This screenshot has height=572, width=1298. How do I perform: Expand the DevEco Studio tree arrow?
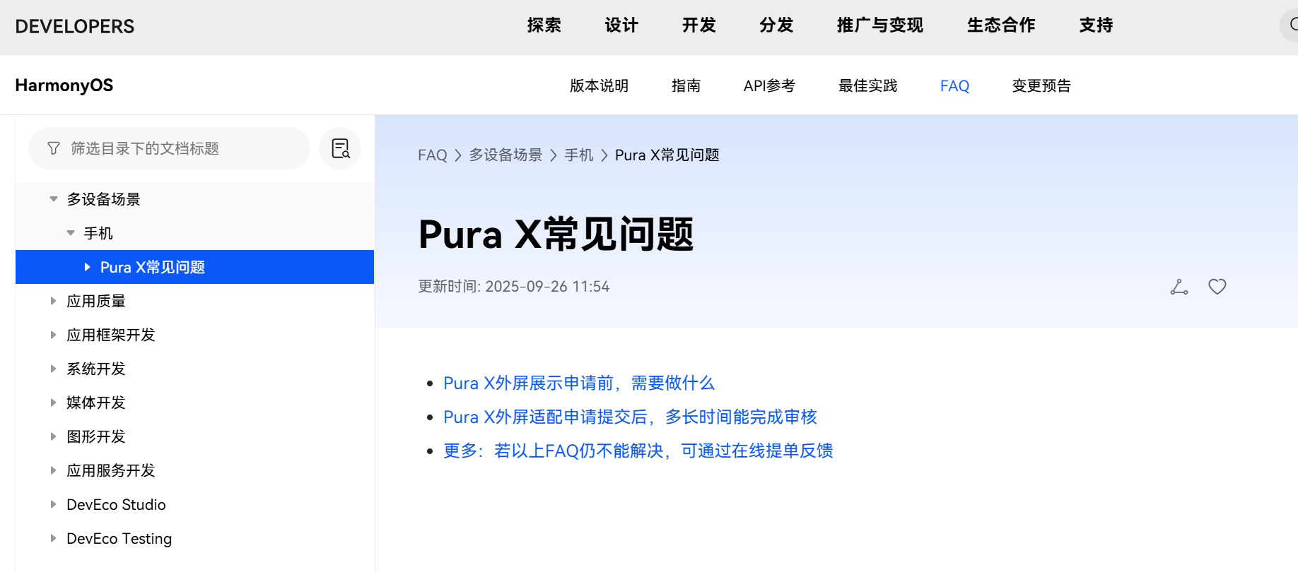tap(53, 504)
